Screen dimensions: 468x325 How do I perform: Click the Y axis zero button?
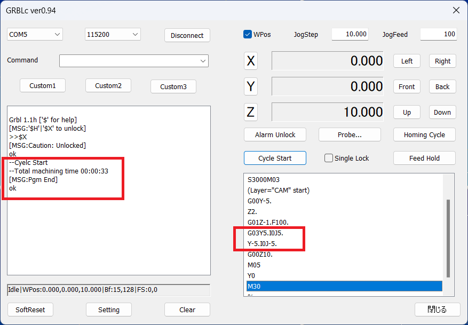pyautogui.click(x=251, y=86)
